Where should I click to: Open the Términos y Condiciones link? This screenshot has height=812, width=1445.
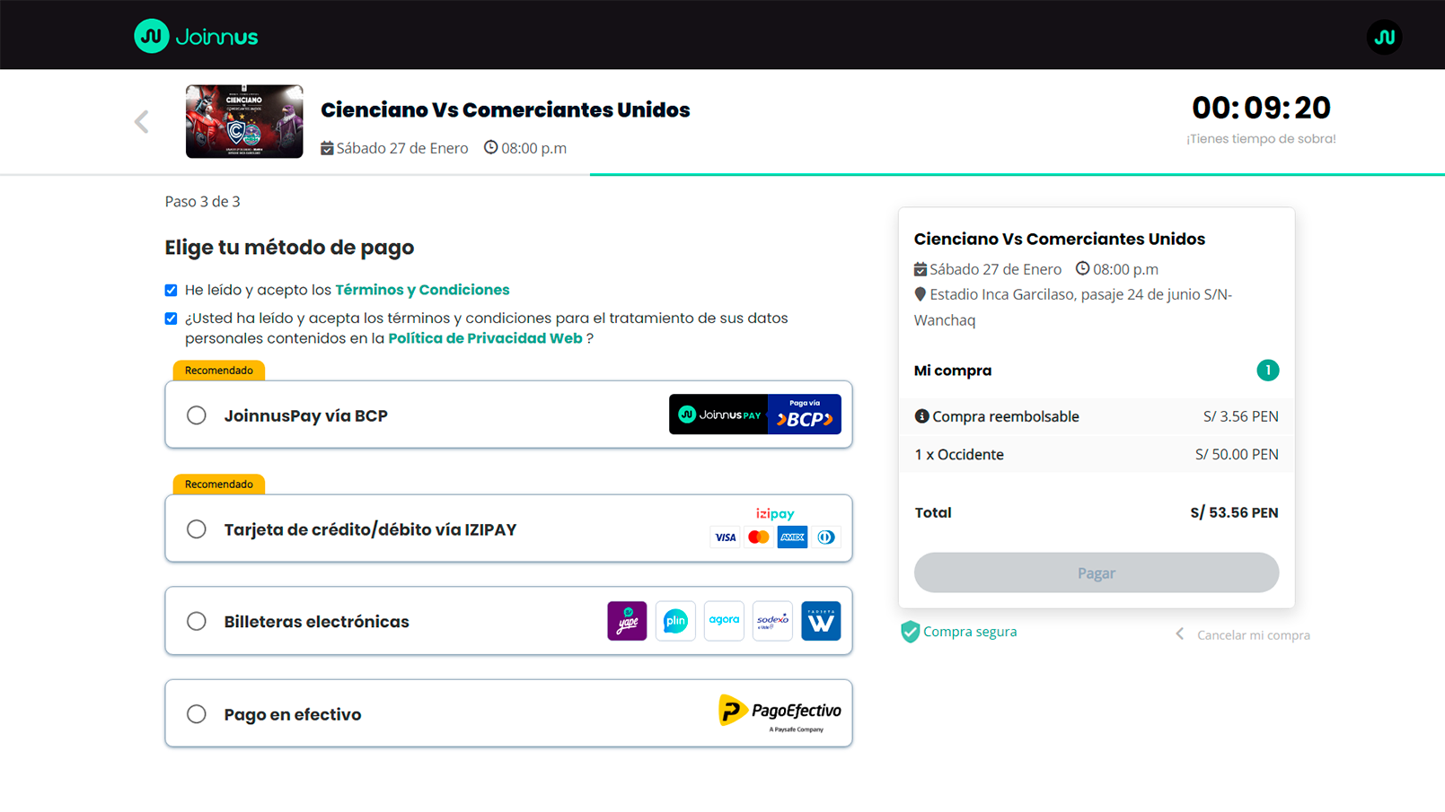pos(422,289)
